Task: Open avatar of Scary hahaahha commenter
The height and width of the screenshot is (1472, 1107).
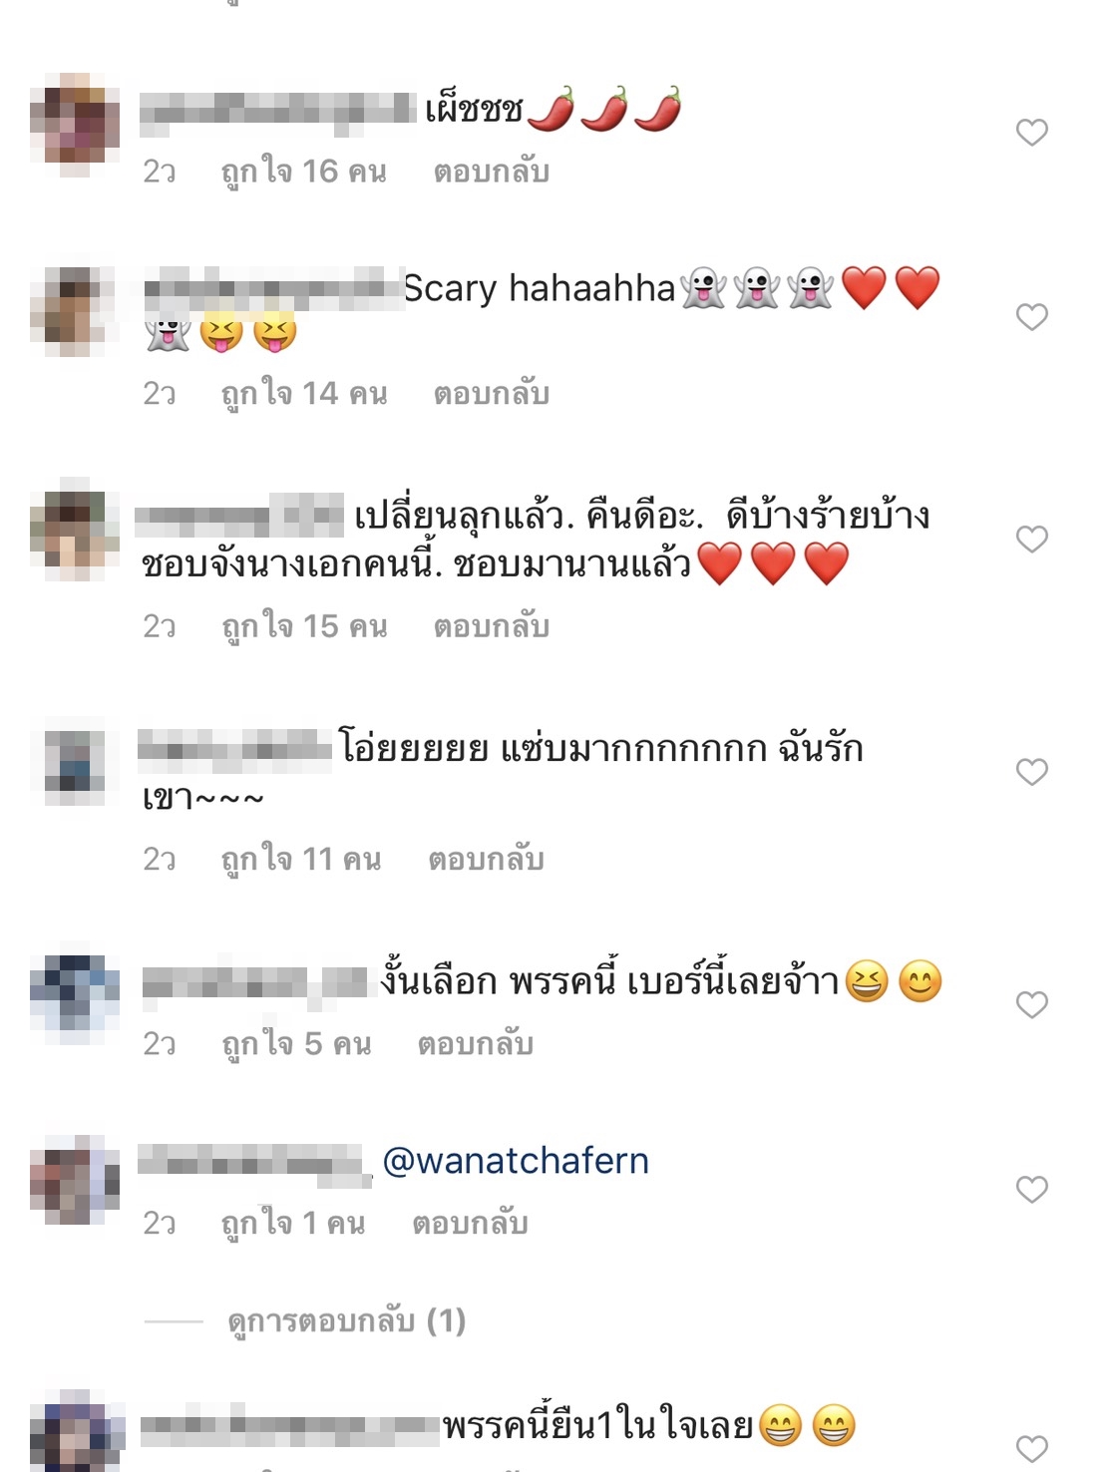Action: (75, 309)
